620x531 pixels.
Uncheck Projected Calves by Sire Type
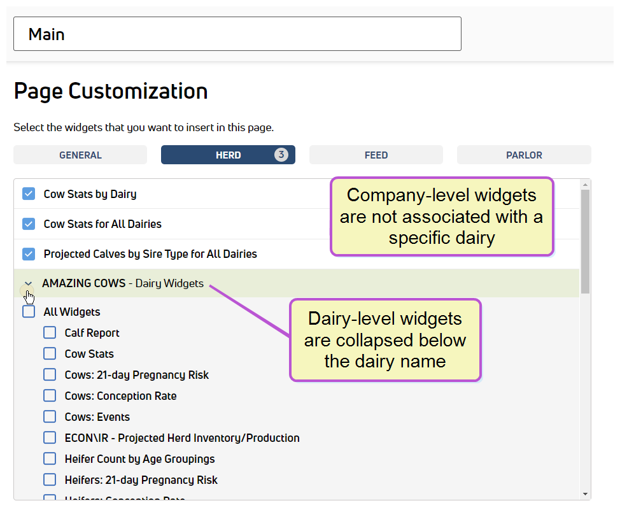[x=29, y=254]
